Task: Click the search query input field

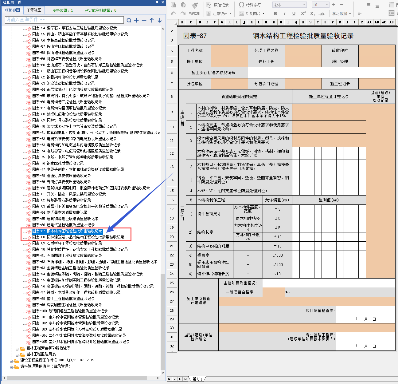Action: tap(64, 20)
